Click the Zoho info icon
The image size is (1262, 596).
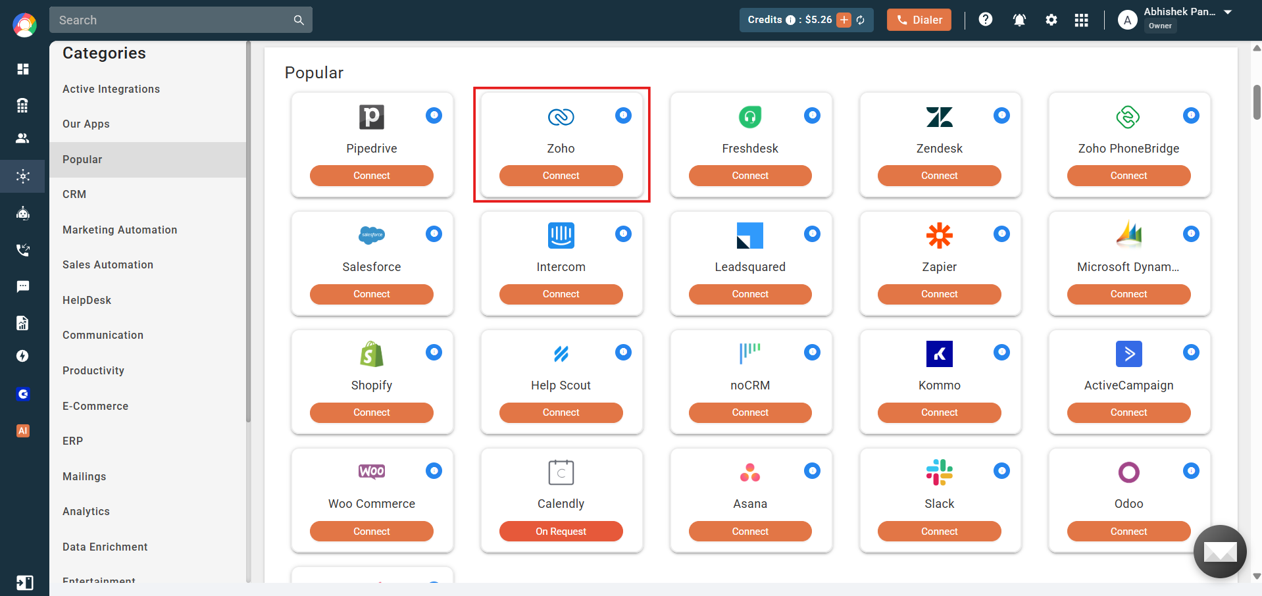[x=623, y=115]
